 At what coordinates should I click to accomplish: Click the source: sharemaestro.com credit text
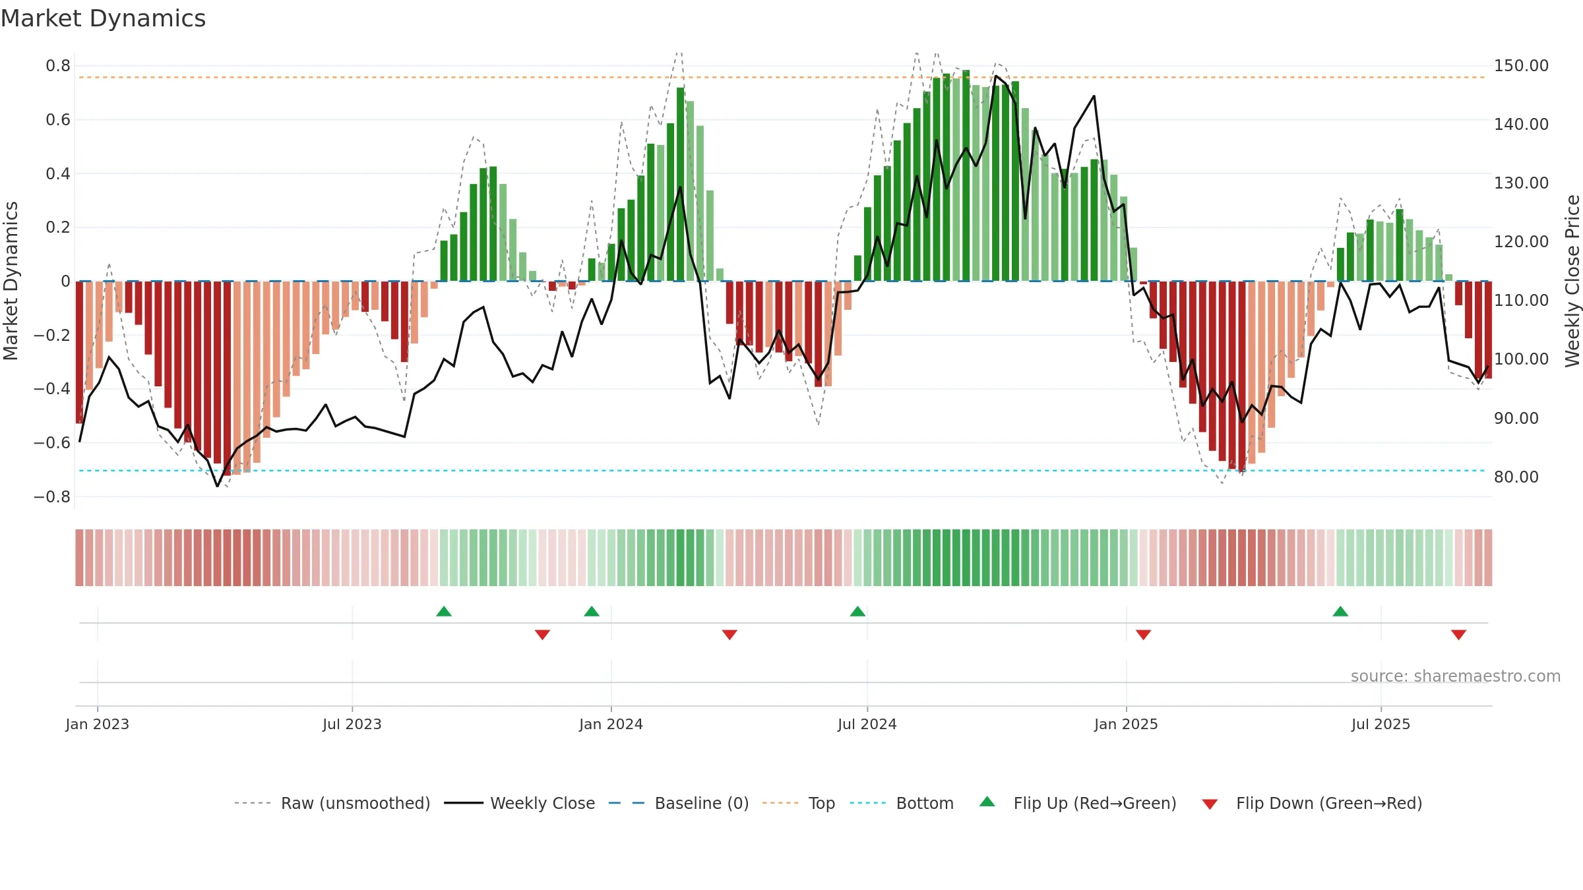1456,676
